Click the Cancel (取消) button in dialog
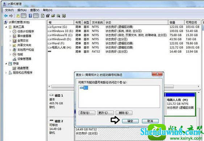The width and height of the screenshot is (204, 141). click(x=150, y=121)
